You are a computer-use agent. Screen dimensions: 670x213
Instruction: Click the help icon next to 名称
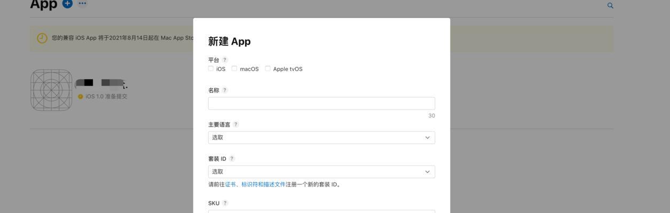click(x=225, y=90)
